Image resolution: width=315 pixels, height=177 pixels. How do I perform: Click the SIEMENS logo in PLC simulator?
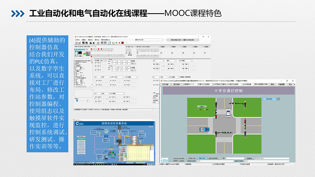79,49
